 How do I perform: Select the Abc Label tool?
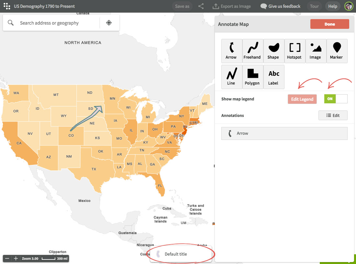(x=273, y=77)
